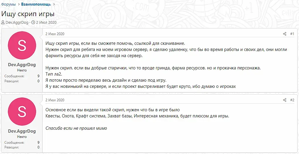Click the thread start date under the title
Screen dimensions: 299x154
pyautogui.click(x=46, y=23)
